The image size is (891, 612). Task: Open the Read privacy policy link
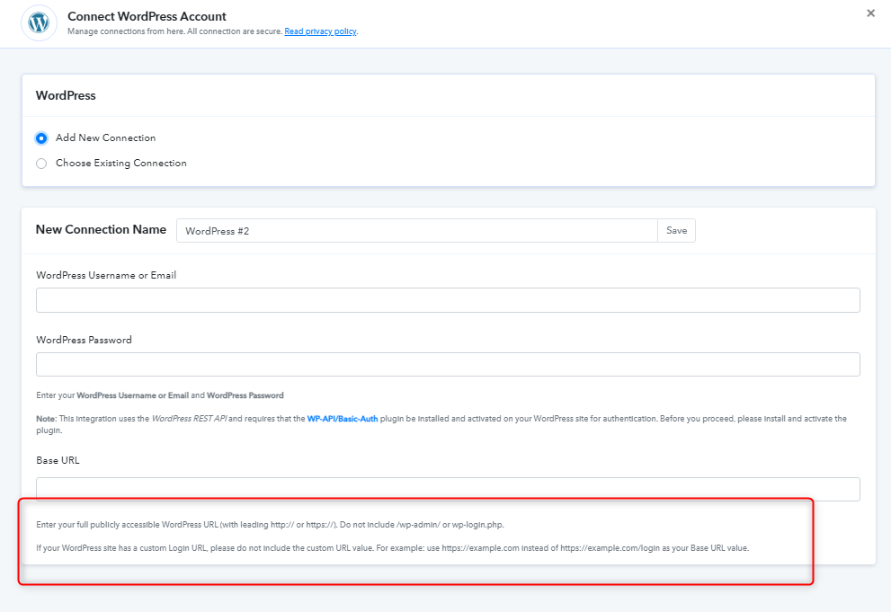point(320,31)
